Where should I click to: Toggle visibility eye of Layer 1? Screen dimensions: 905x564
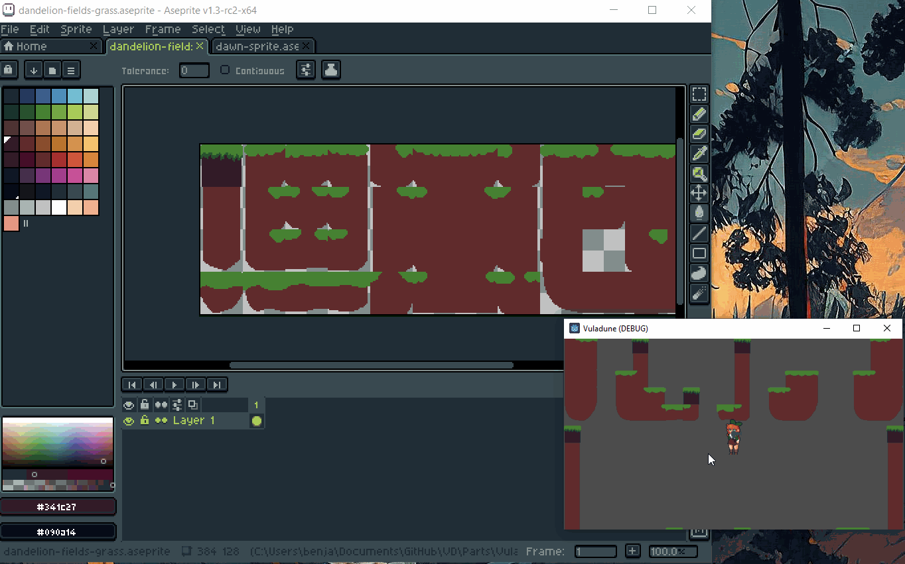(x=129, y=420)
